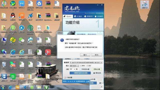Open the Taobao icon in taskbar
This screenshot has height=90, width=160.
[x=17, y=87]
